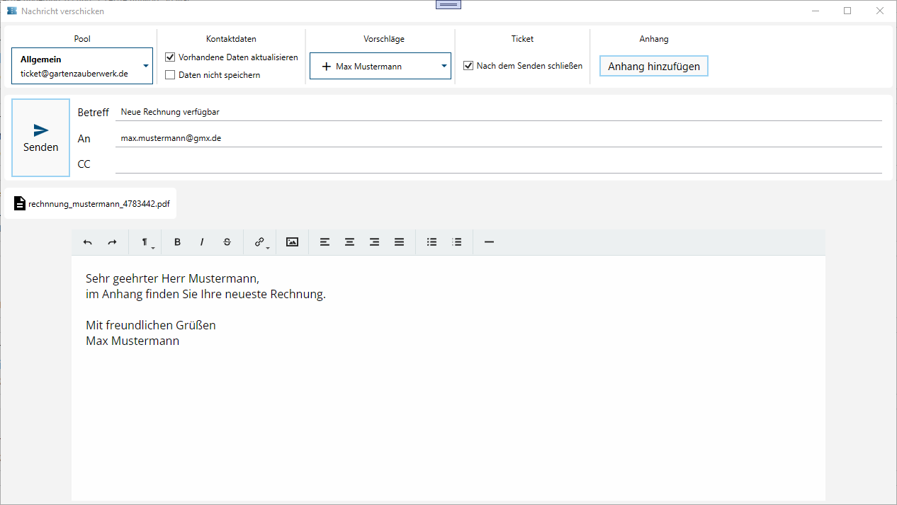Open the Pool dropdown showing Allgemein
This screenshot has height=505, width=897.
pos(82,66)
